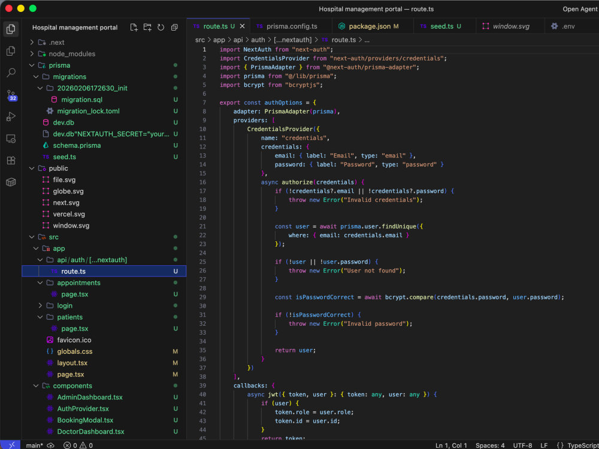Image resolution: width=599 pixels, height=449 pixels.
Task: Collapse the migrations folder
Action: coord(104,77)
